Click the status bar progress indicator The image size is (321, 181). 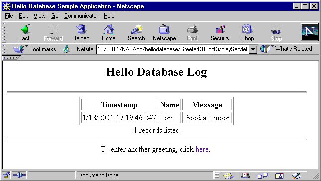pos(52,175)
